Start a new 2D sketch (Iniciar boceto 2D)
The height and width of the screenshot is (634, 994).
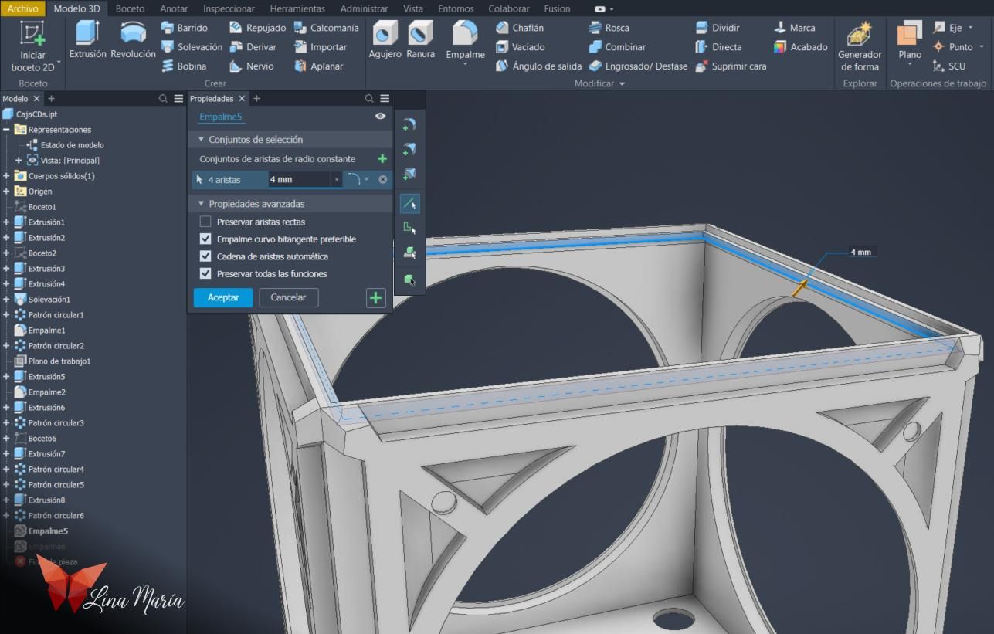click(x=32, y=46)
